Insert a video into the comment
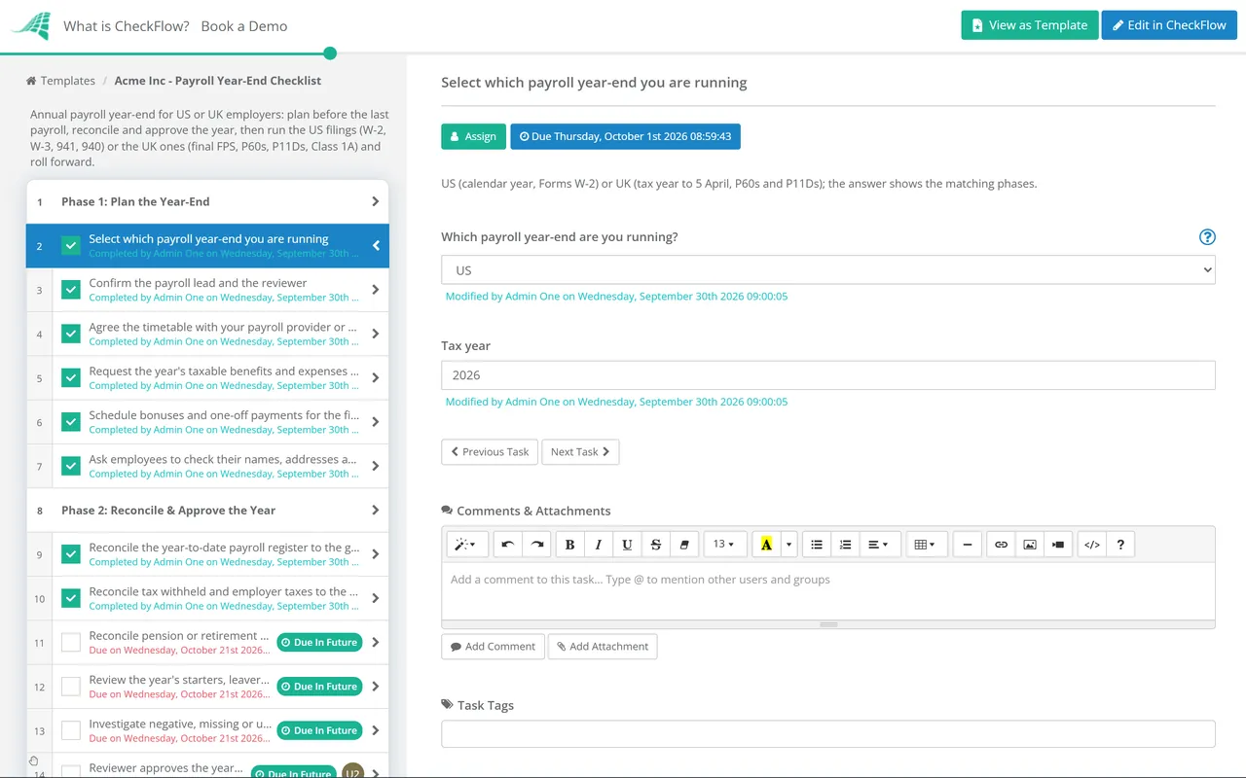The height and width of the screenshot is (778, 1246). coord(1058,545)
